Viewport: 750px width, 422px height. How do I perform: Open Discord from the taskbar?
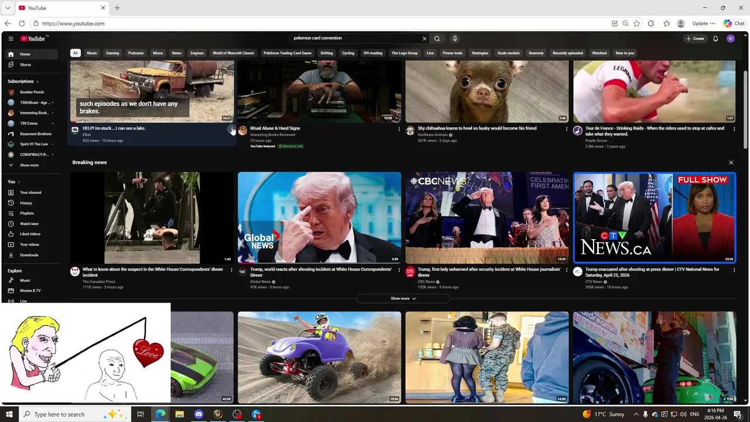click(x=199, y=414)
